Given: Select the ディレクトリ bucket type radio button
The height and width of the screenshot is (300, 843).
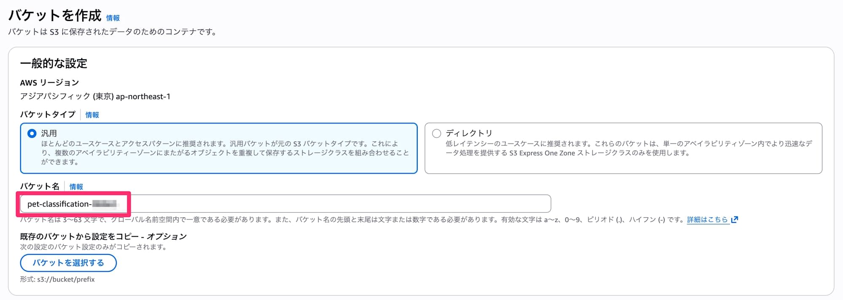Looking at the screenshot, I should point(437,134).
